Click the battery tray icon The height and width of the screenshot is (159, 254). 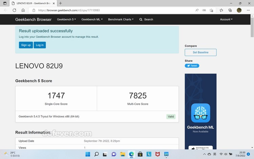point(231,154)
